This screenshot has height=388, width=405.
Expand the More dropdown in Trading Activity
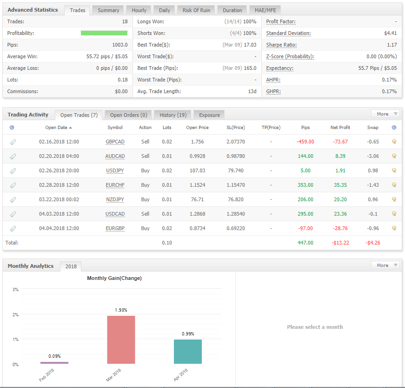click(x=385, y=114)
